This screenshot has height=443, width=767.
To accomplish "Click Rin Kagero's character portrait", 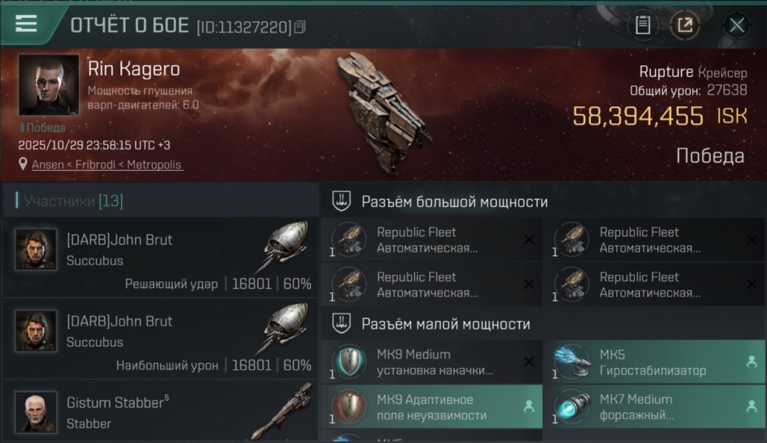I will tap(48, 84).
